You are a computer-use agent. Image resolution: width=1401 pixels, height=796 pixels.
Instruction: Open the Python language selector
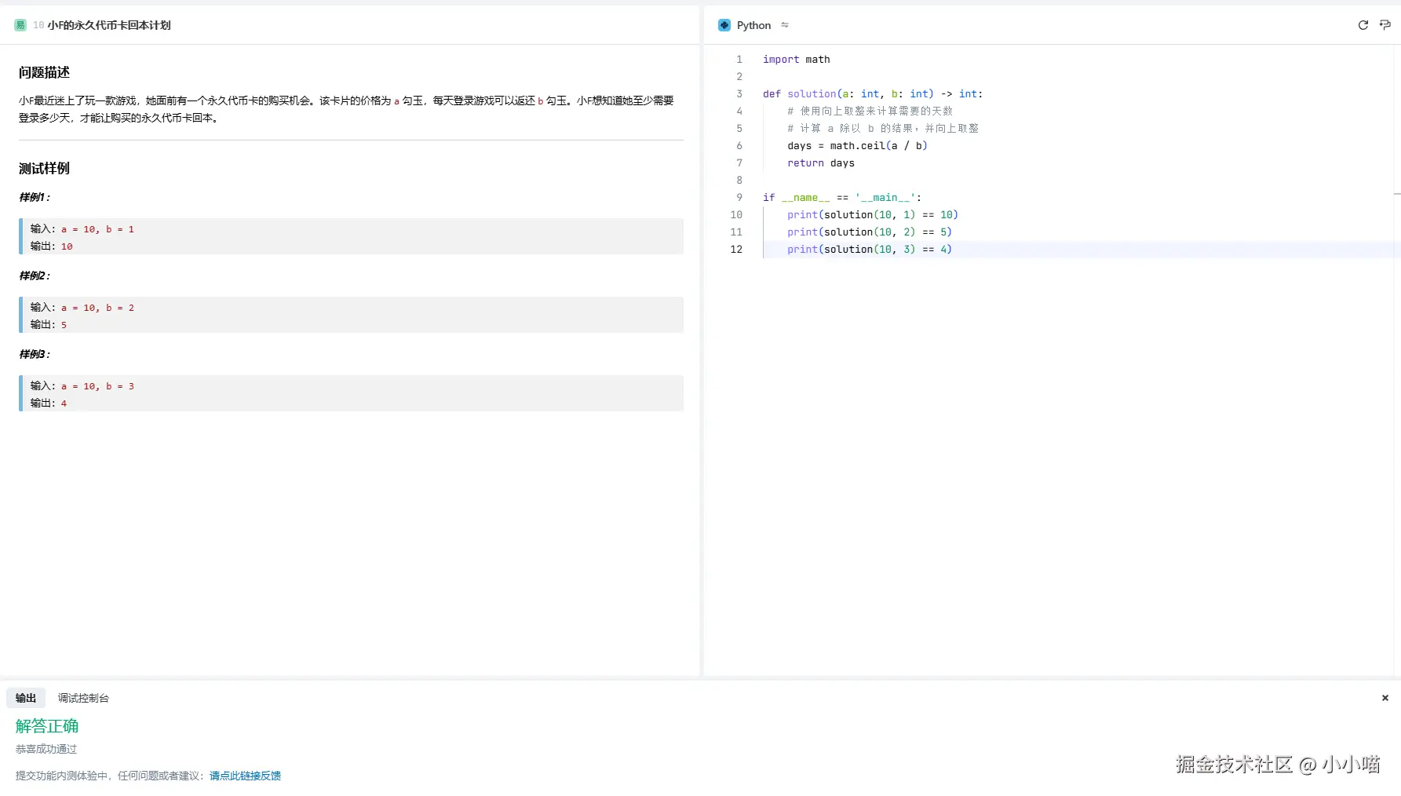tap(753, 25)
